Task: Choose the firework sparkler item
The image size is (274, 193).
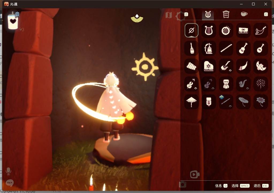Action: pyautogui.click(x=261, y=84)
